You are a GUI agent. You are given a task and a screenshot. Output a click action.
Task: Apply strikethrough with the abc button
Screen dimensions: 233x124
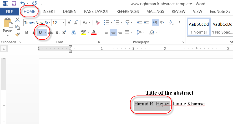(x=51, y=33)
